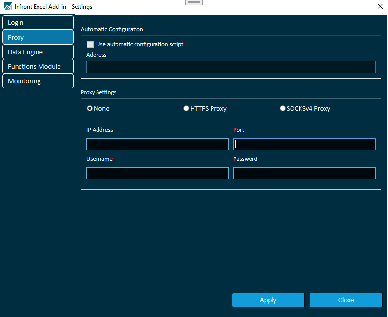Viewport: 388px width, 317px height.
Task: Select the None proxy radio button
Action: pyautogui.click(x=90, y=109)
